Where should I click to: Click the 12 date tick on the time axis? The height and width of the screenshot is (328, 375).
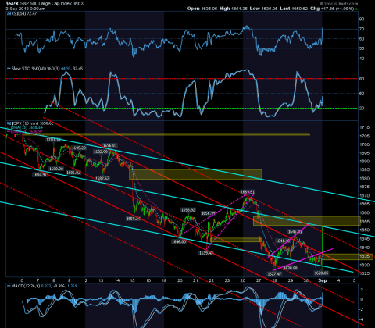[85, 280]
